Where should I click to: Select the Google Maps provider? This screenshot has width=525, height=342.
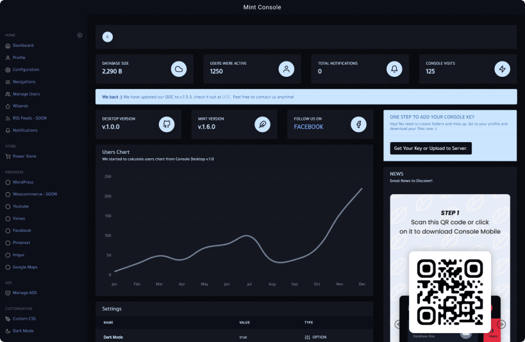click(x=25, y=267)
